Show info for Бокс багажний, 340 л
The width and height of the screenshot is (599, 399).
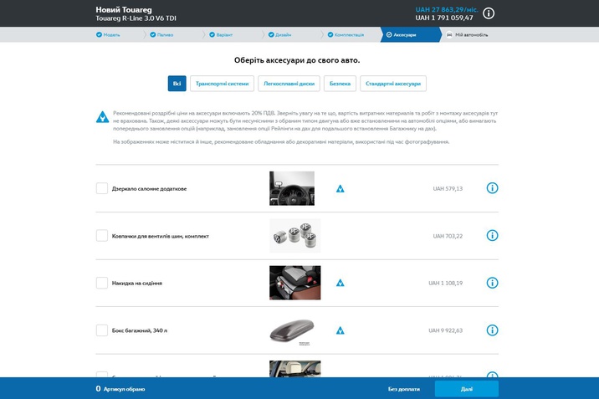492,330
